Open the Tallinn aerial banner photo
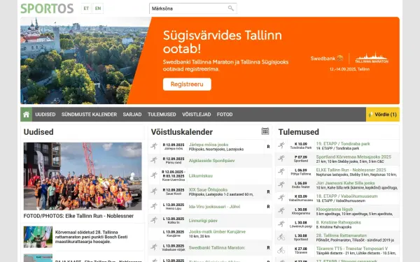420x262 pixels. pyautogui.click(x=85, y=60)
